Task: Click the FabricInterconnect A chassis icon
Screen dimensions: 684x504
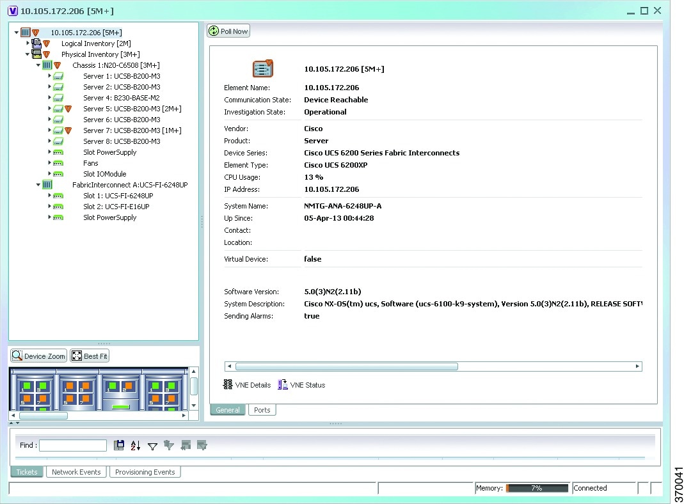Action: click(x=47, y=185)
